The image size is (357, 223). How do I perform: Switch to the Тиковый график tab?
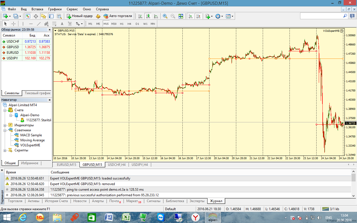pos(38,93)
